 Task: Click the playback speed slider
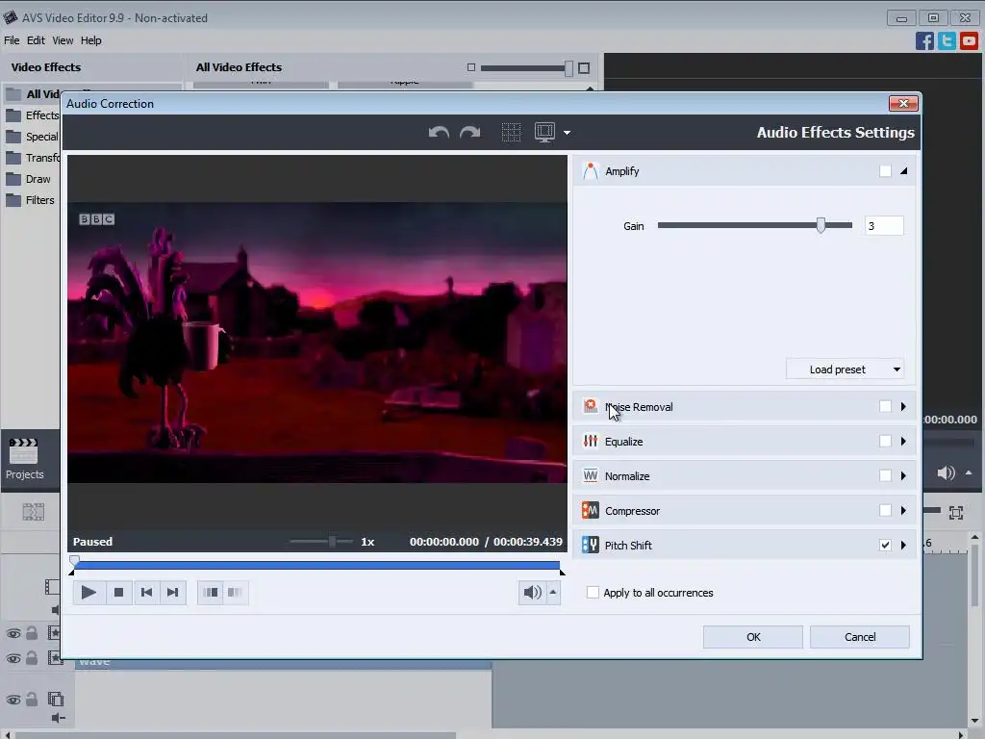tap(321, 541)
